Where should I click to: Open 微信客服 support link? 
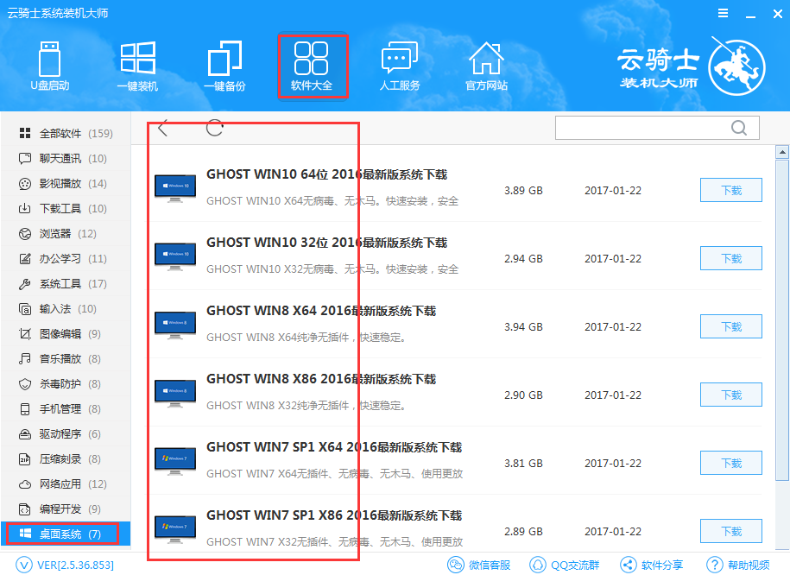(479, 565)
